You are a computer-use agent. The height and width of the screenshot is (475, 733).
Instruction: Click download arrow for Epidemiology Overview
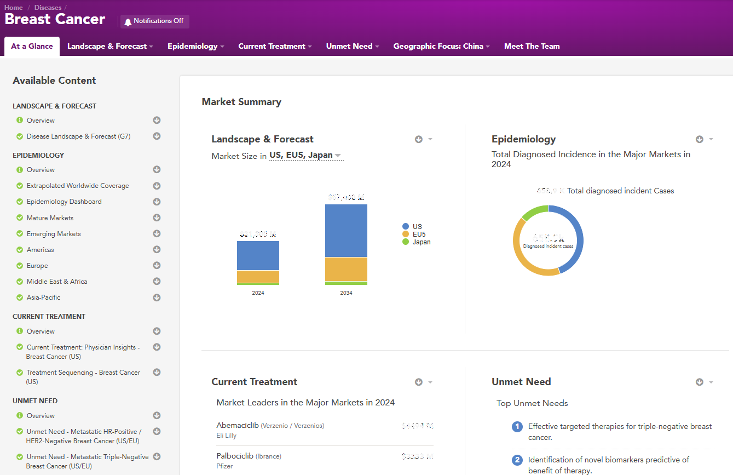pyautogui.click(x=157, y=169)
